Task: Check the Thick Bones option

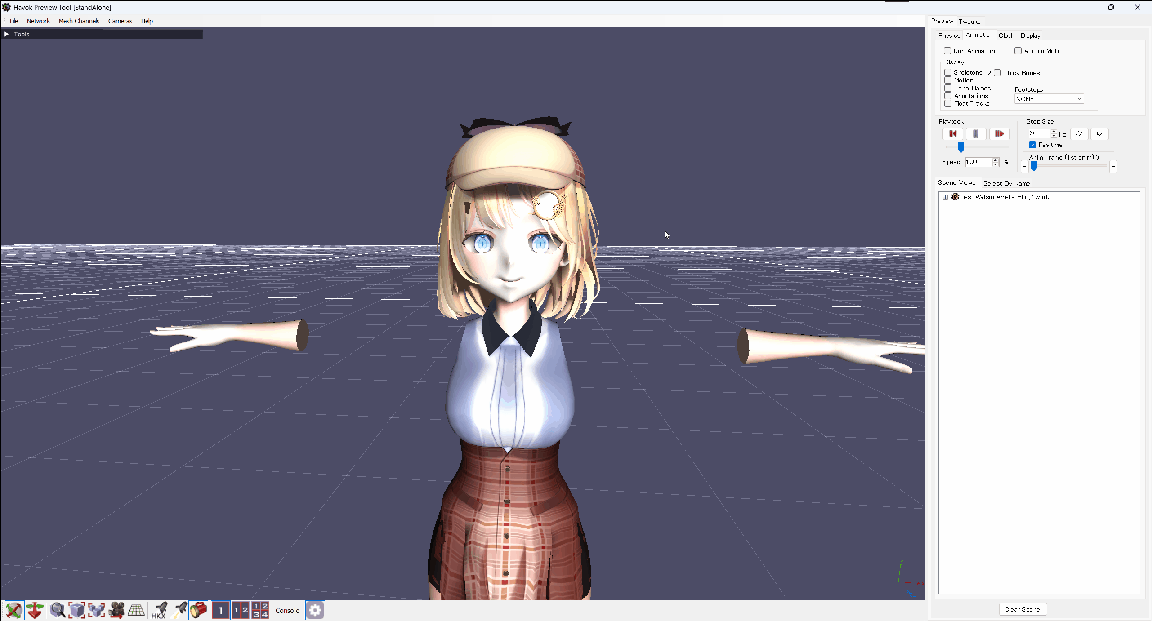Action: click(997, 73)
